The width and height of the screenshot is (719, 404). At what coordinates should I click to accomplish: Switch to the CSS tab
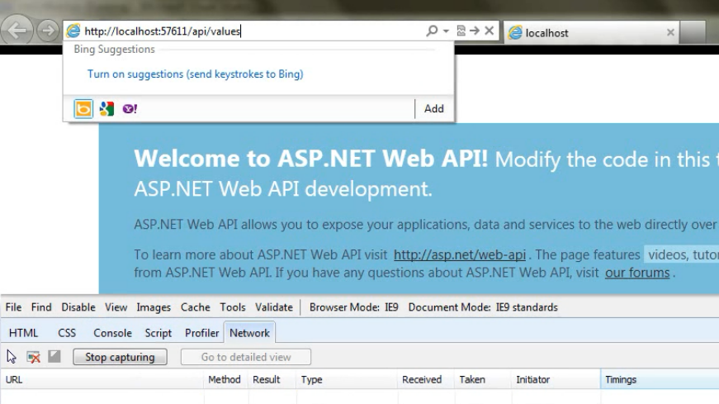pos(67,333)
